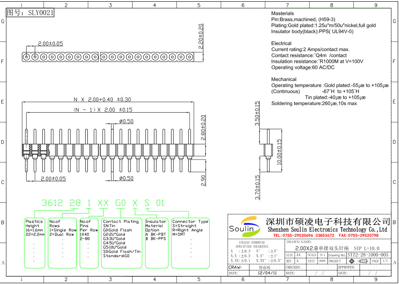
Task: Select the 'Plating:Gold plated' specification line
Action: click(323, 25)
